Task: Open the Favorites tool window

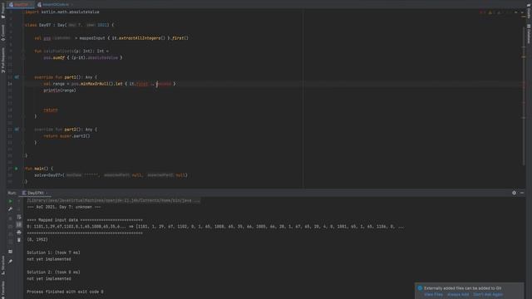Action: pyautogui.click(x=3, y=289)
